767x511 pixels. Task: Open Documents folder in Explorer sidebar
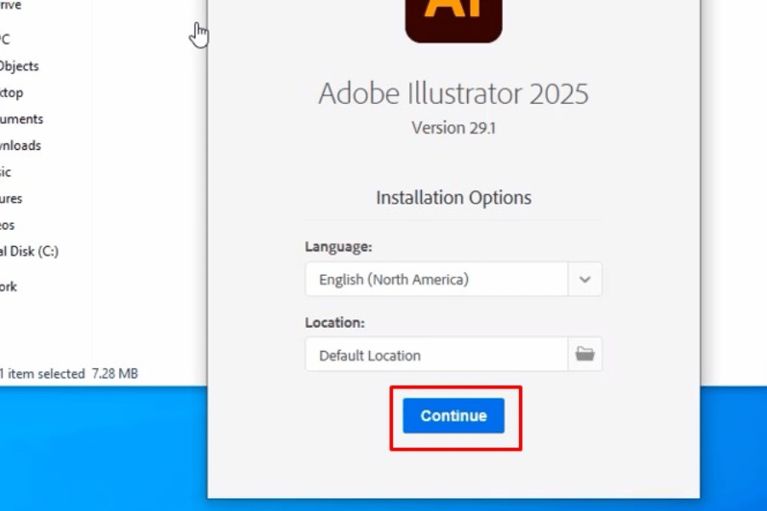point(21,119)
